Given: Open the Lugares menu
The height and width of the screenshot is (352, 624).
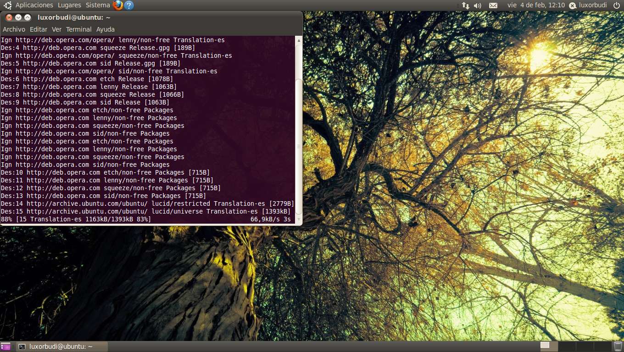Looking at the screenshot, I should pos(69,5).
